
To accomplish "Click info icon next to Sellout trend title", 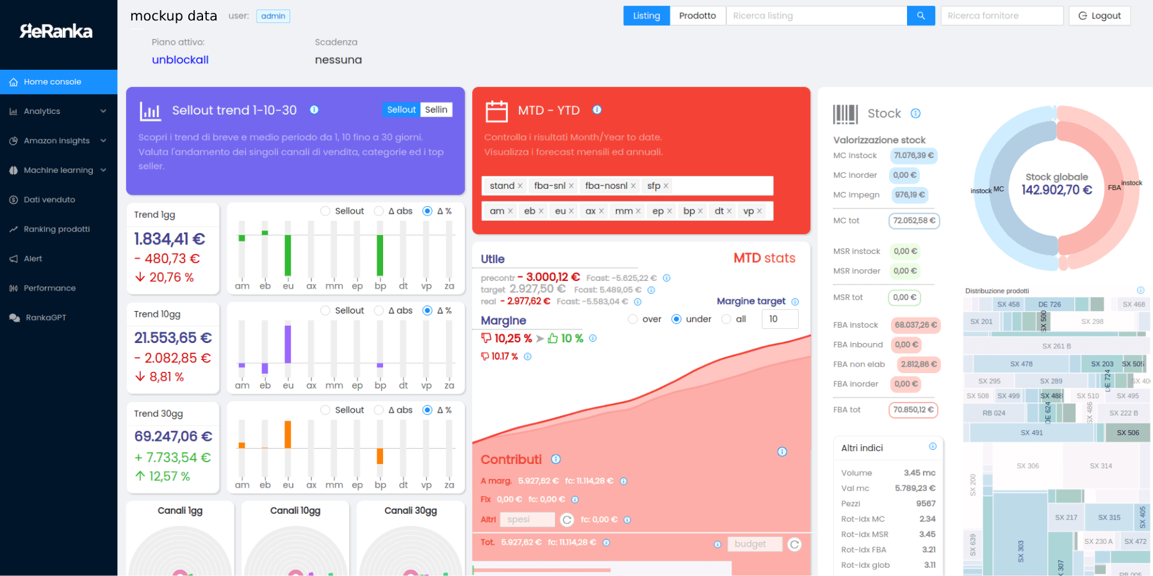I will [x=314, y=109].
